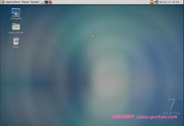Click the "Trash" label under the bin
The width and height of the screenshot is (184, 126).
[x=16, y=47]
